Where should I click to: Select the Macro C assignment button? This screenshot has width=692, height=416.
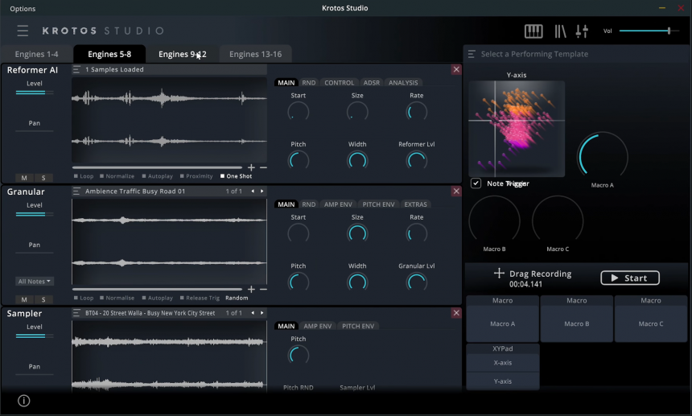click(651, 323)
